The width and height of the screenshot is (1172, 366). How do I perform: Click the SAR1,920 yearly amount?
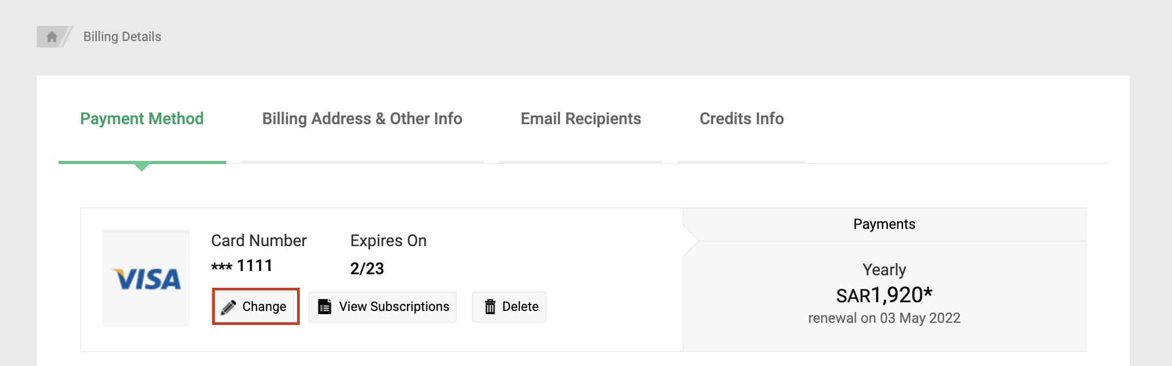tap(884, 295)
